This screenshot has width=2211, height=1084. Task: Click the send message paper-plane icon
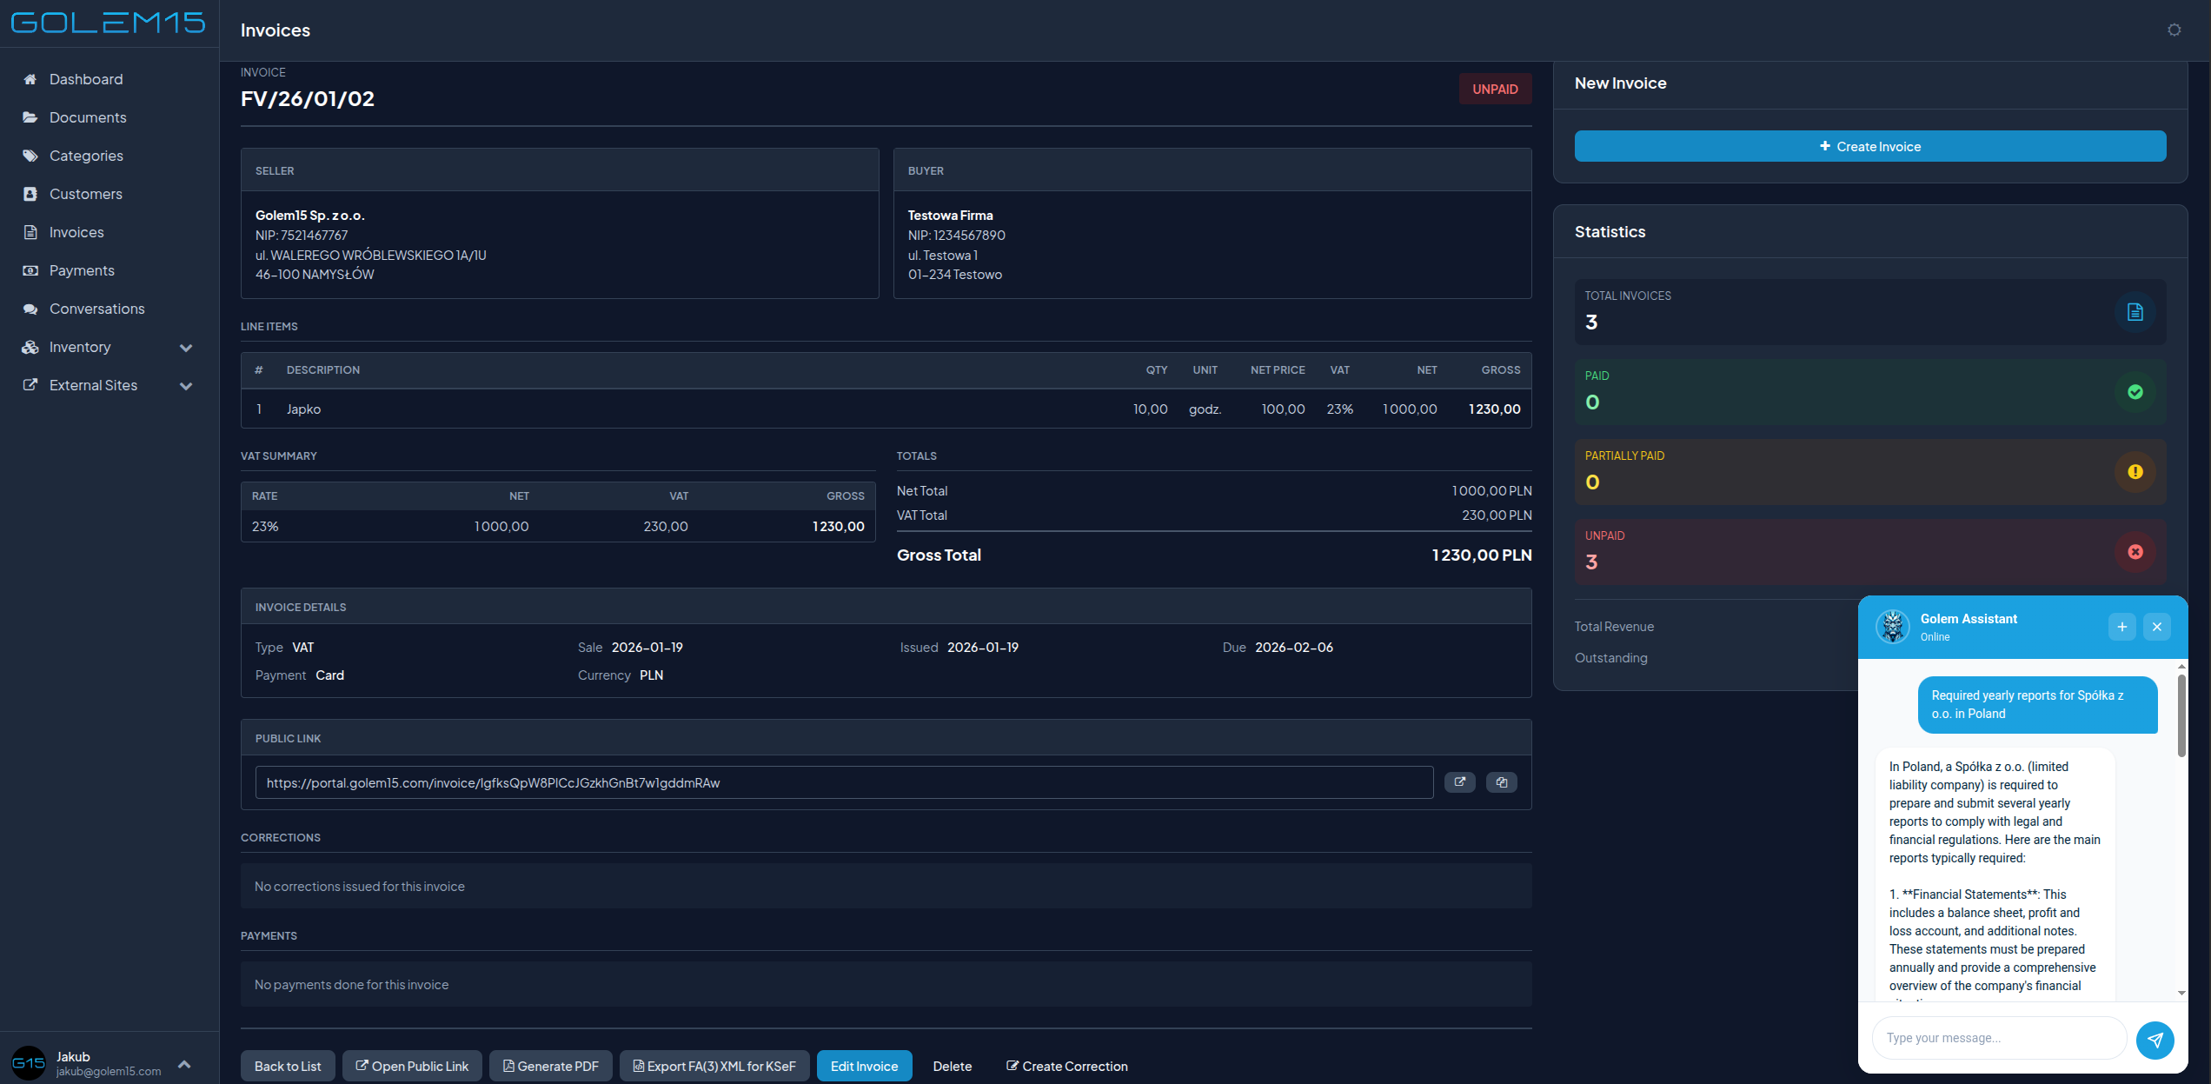(2155, 1040)
